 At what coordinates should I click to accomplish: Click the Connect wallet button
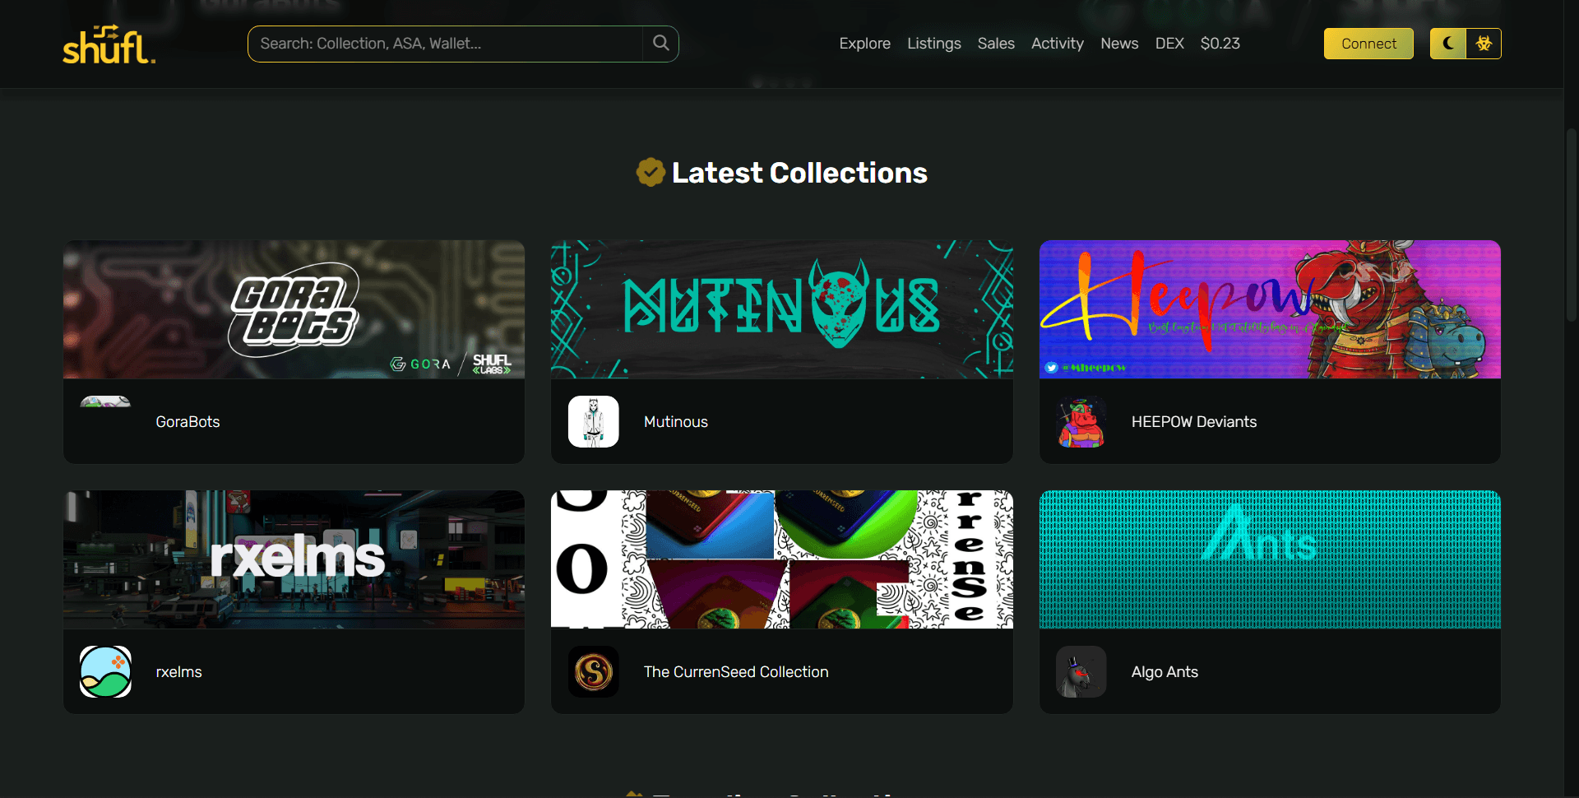(x=1368, y=44)
